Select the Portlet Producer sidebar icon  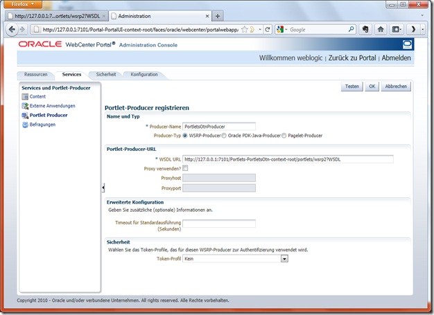point(25,116)
